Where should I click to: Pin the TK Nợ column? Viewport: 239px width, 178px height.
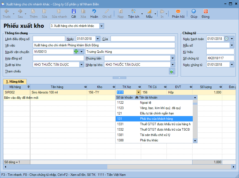coord(139,87)
